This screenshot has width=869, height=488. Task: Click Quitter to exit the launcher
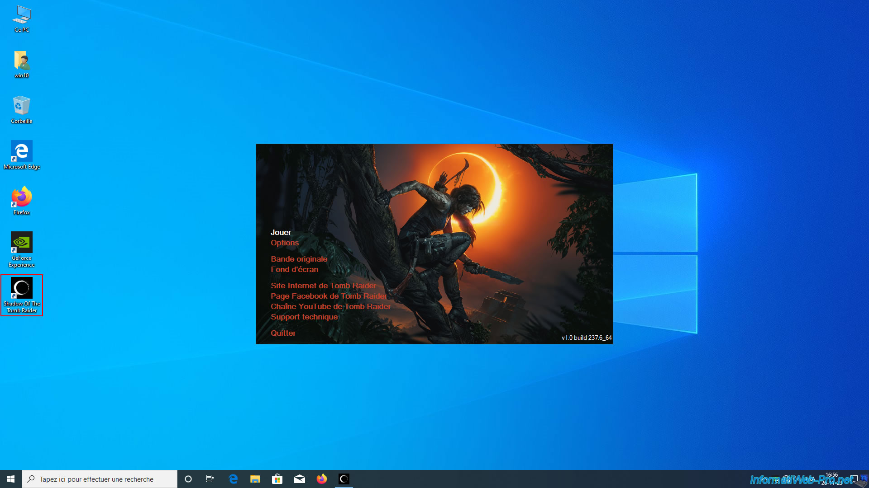coord(283,333)
